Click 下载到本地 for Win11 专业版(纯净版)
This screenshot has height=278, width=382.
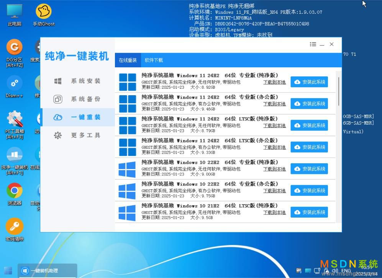pos(274,82)
